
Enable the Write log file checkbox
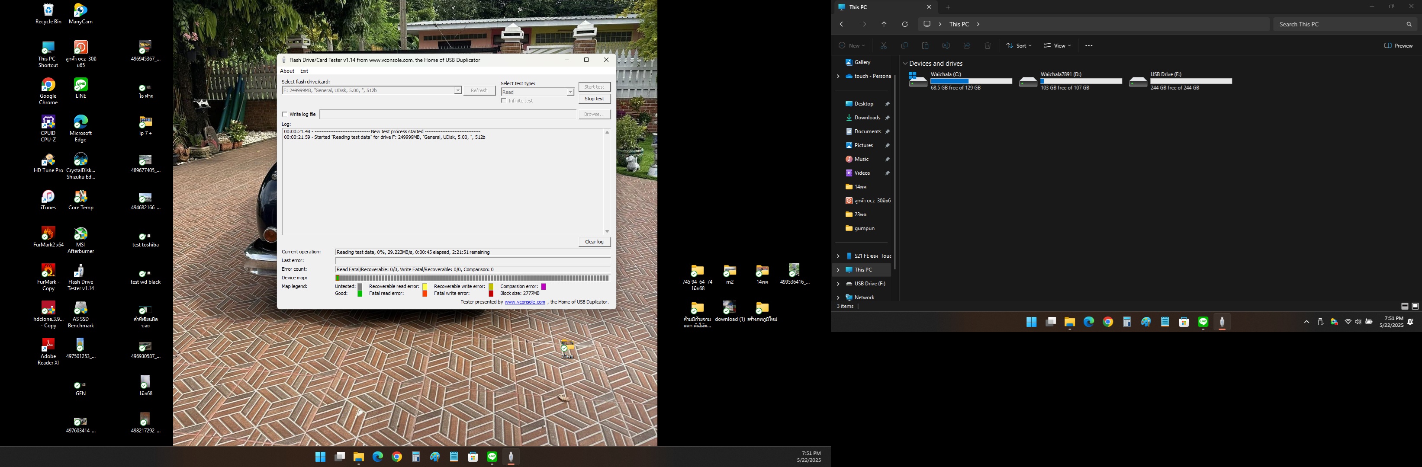[285, 114]
